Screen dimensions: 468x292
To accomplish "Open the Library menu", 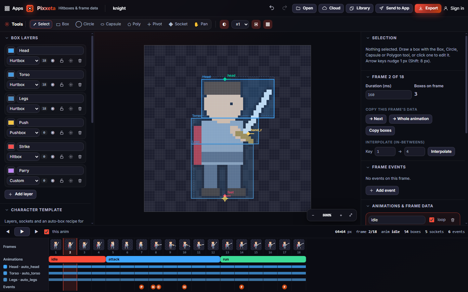I will click(359, 8).
